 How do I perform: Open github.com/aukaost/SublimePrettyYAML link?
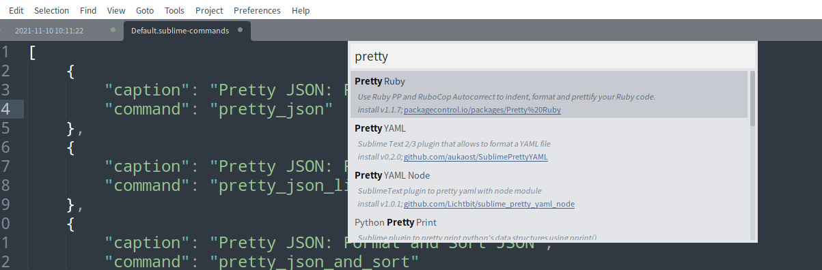click(x=476, y=157)
